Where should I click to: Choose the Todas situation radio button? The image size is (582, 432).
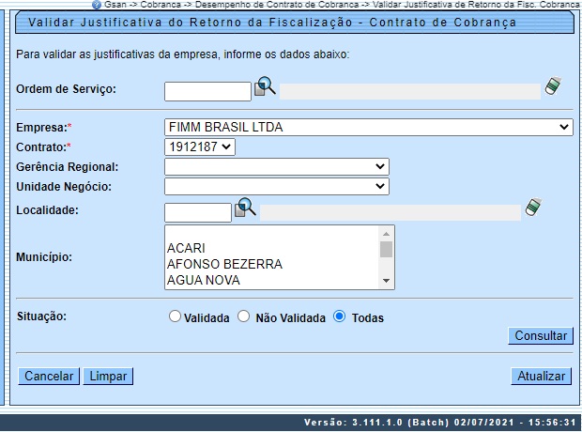click(339, 316)
